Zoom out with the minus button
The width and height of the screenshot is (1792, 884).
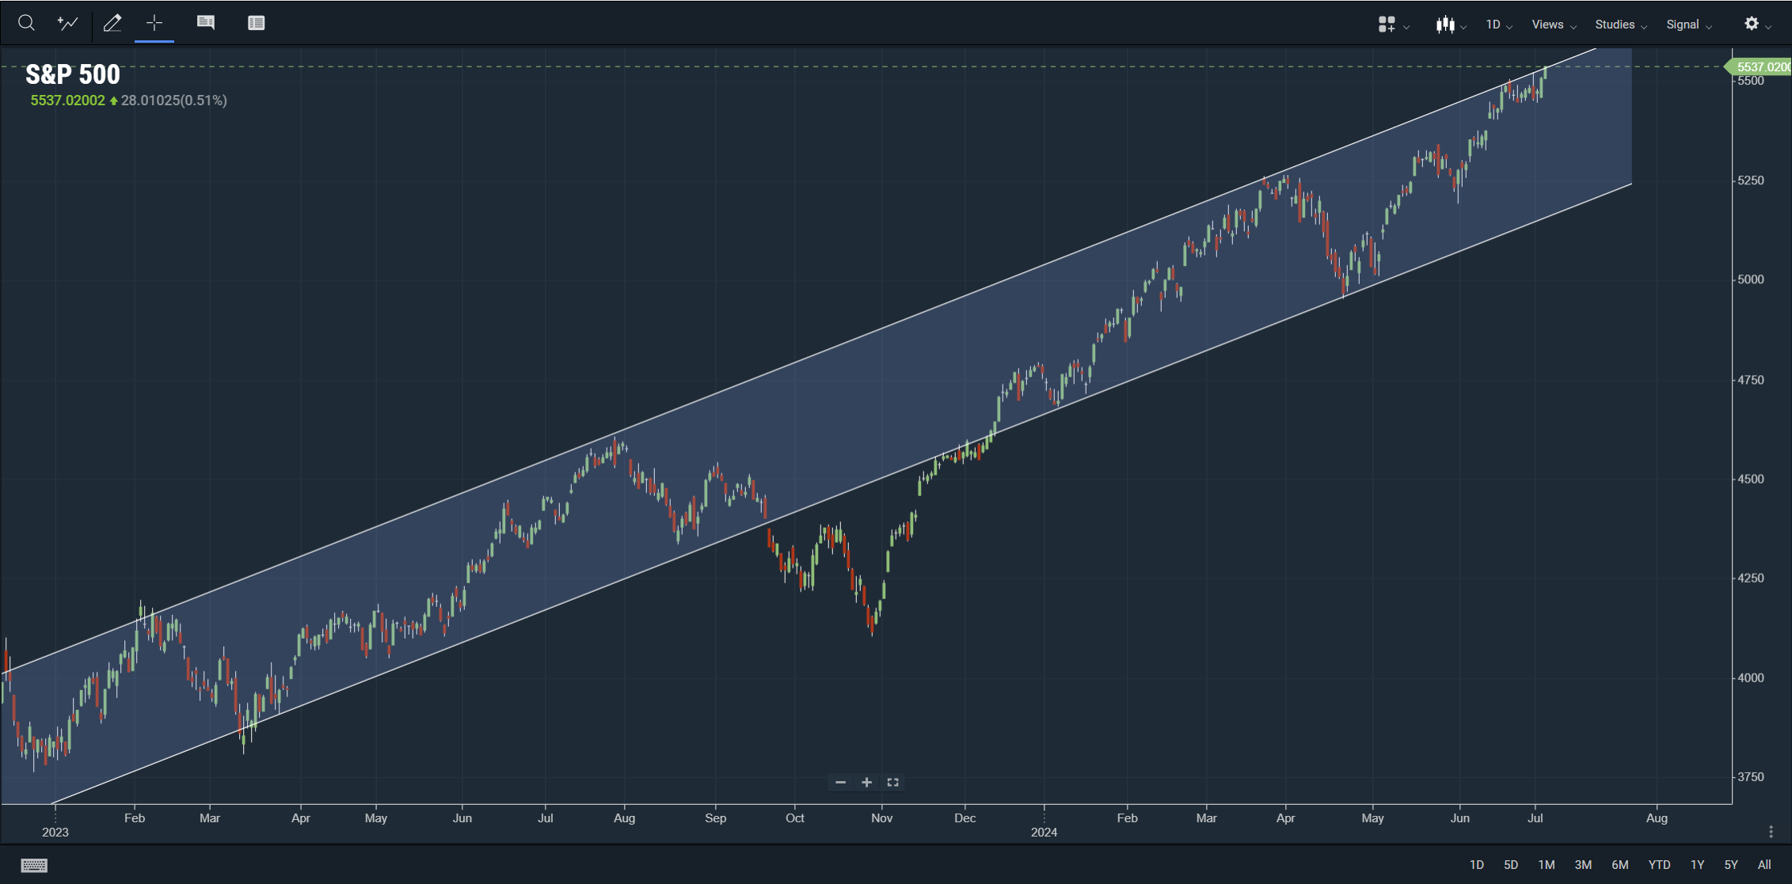(x=840, y=782)
